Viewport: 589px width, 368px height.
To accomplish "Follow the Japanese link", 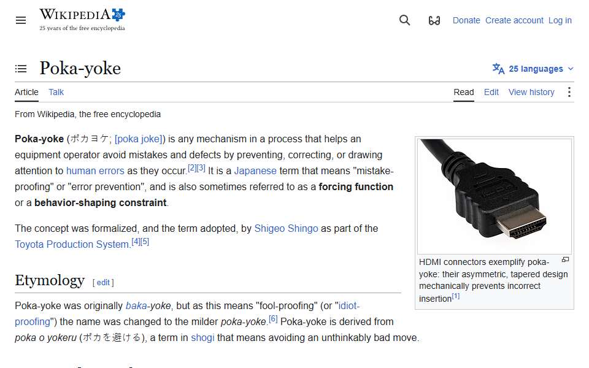I will pyautogui.click(x=255, y=171).
